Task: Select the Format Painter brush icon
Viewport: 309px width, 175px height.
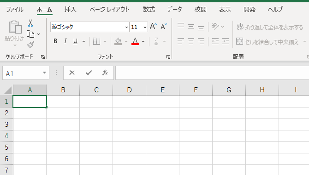Action: [30, 45]
